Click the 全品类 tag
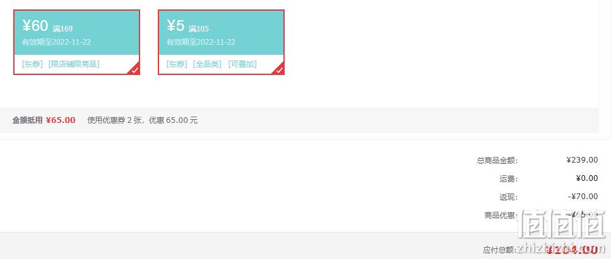The image size is (611, 259). (207, 64)
